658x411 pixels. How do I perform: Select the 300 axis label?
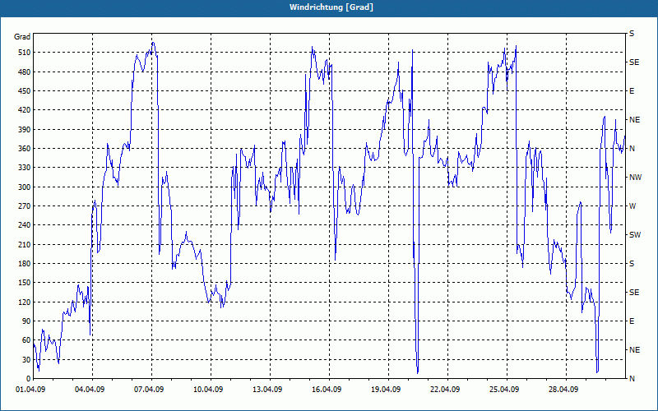click(25, 187)
